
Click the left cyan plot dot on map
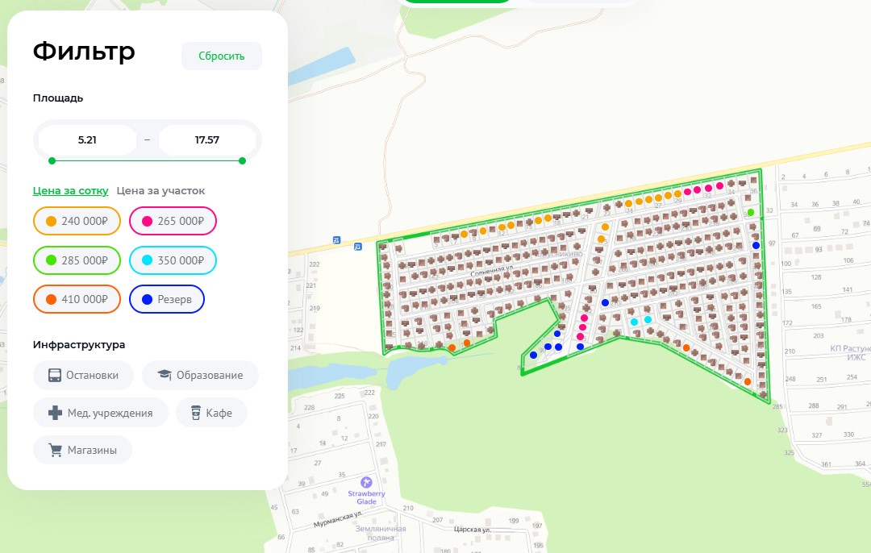tap(634, 322)
